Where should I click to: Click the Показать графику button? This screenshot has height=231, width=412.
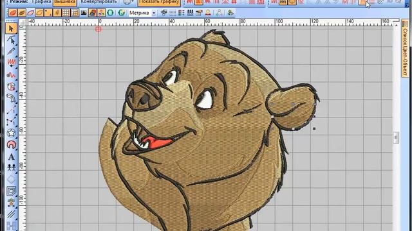(159, 2)
